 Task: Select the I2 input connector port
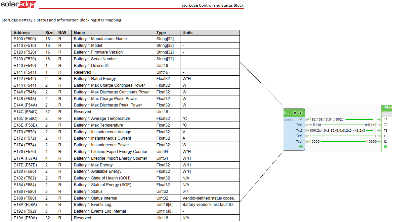[380, 142]
